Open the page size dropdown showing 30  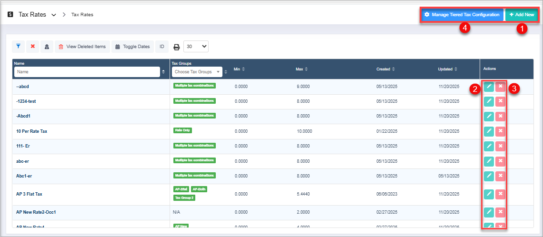[196, 47]
